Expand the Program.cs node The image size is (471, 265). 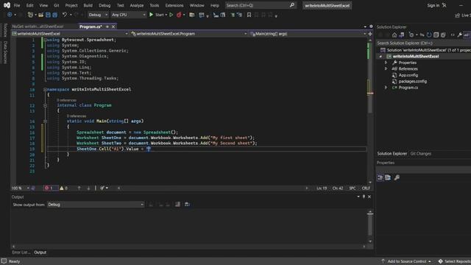click(x=386, y=88)
